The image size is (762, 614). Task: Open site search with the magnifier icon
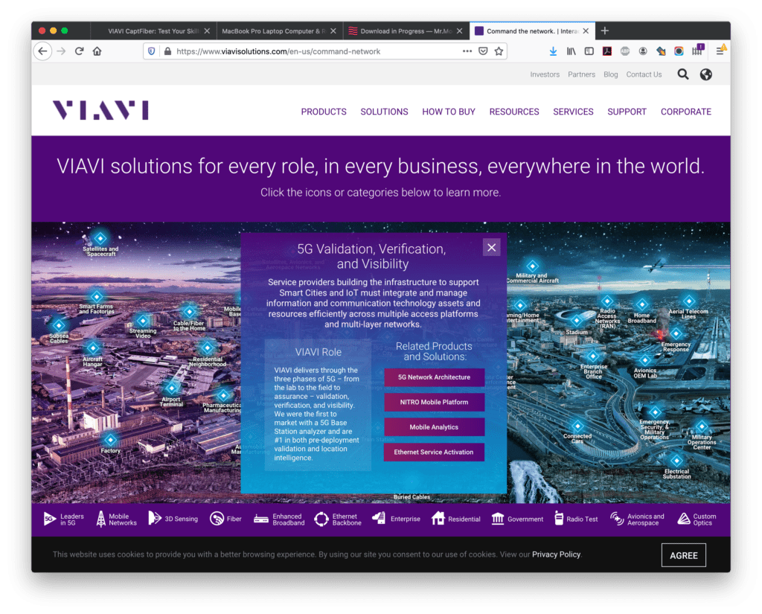[683, 74]
